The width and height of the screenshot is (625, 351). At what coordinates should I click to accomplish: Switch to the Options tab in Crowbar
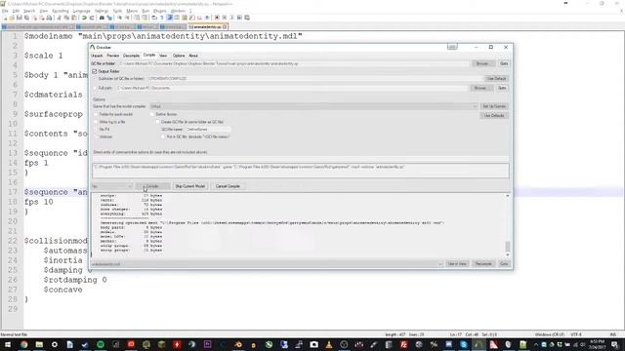point(179,56)
